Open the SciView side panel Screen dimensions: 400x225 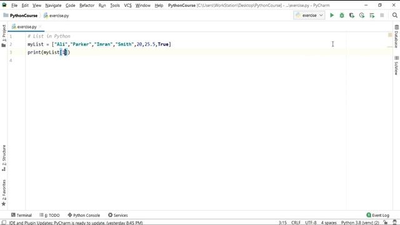(396, 65)
